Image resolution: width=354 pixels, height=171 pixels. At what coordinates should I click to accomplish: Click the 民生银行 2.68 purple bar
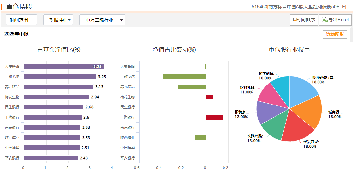[54, 107]
